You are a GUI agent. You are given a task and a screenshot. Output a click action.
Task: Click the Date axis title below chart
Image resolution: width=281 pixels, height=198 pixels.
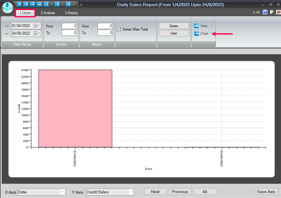pyautogui.click(x=149, y=169)
